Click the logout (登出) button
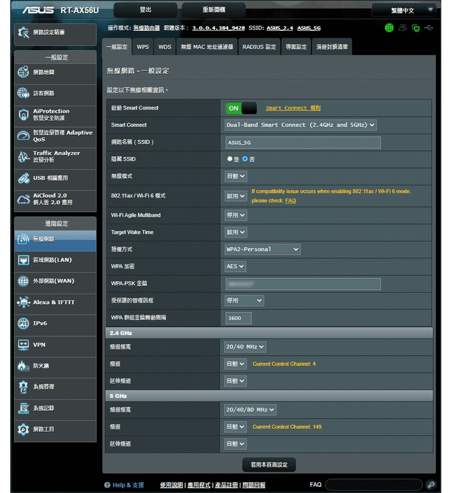This screenshot has width=452, height=493. (x=146, y=10)
